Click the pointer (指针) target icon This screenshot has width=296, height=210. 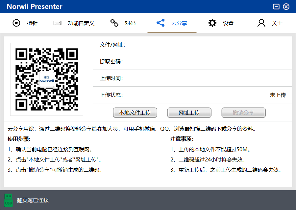click(16, 23)
